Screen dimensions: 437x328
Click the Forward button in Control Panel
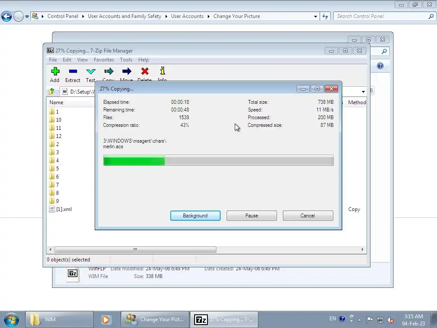tap(18, 16)
